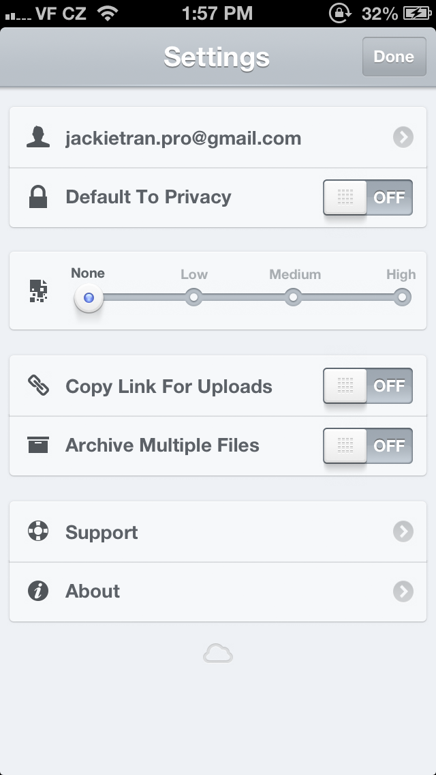
Task: Click the cloud logo at bottom
Action: coord(218,655)
